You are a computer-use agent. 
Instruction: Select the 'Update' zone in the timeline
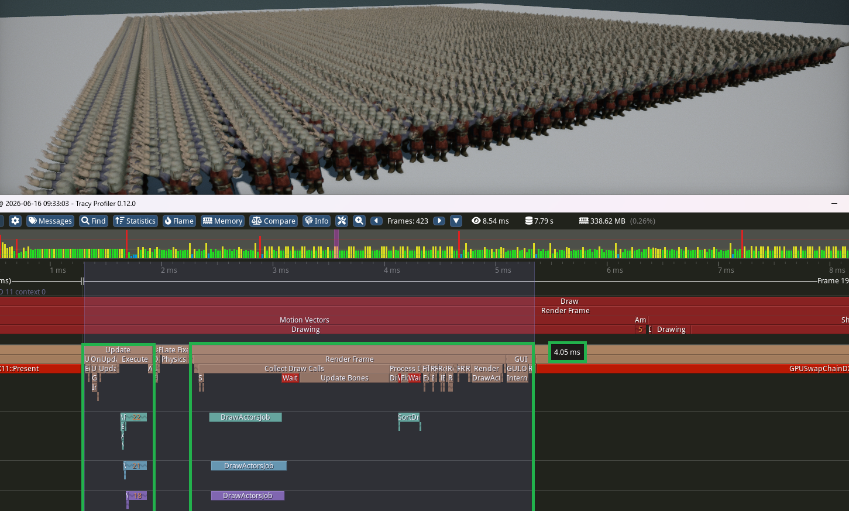pos(118,350)
